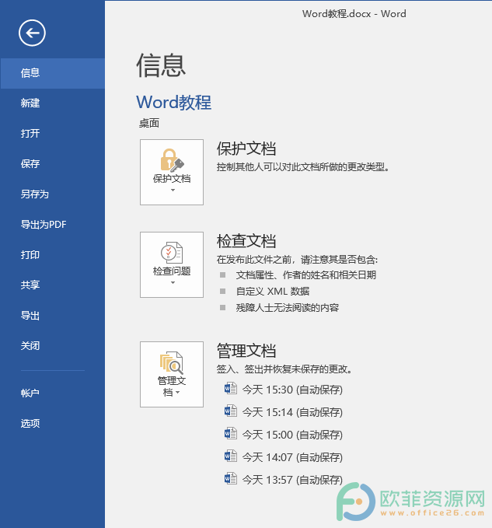Click the window title Word教程.docx - Word

354,14
